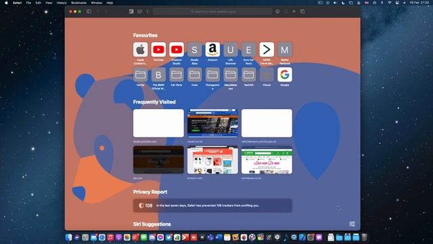Open the Bookmarks menu

pos(78,3)
